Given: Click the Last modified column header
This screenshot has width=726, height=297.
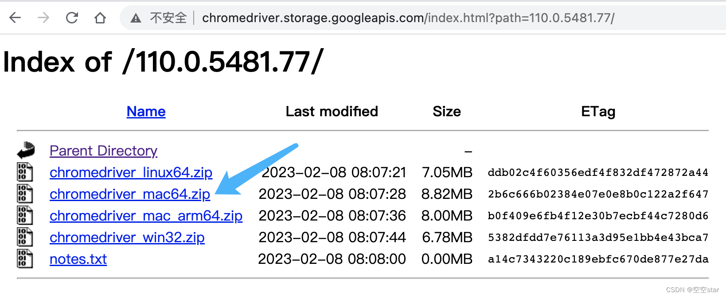Looking at the screenshot, I should [x=332, y=111].
